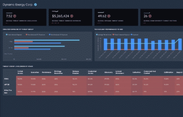Click the blue verified badge beside Dynamo Energy Corp.
The height and width of the screenshot is (117, 183).
[35, 5]
